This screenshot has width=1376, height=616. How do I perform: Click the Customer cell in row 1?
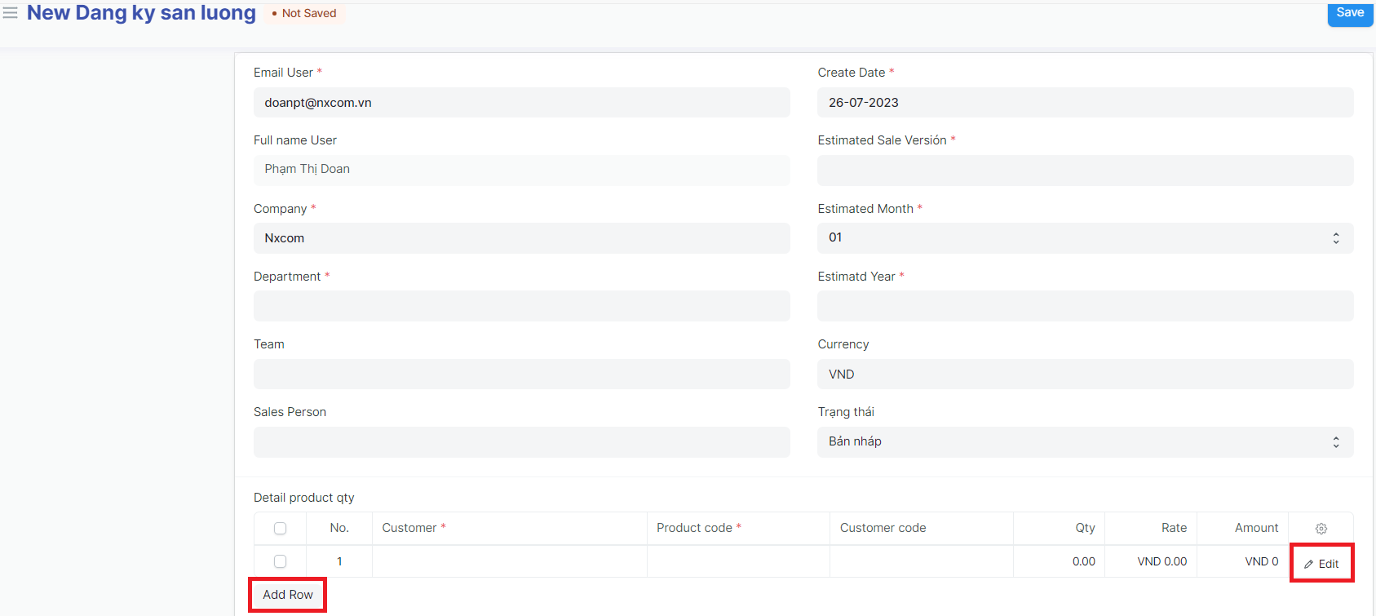[509, 561]
